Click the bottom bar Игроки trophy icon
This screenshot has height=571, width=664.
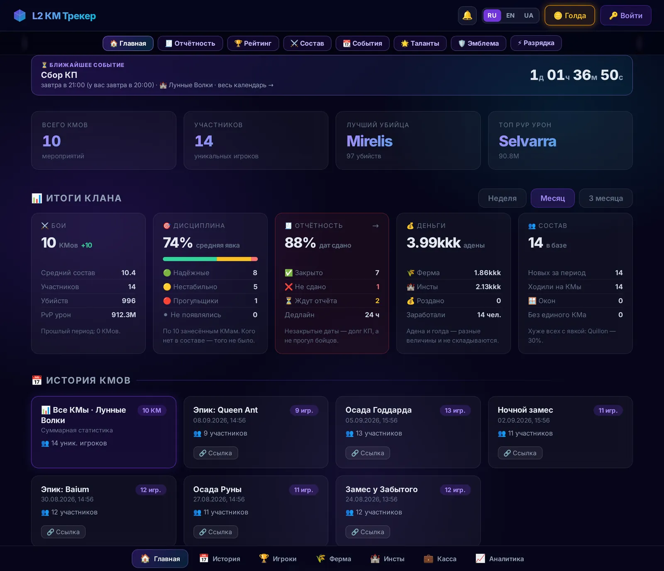point(264,559)
